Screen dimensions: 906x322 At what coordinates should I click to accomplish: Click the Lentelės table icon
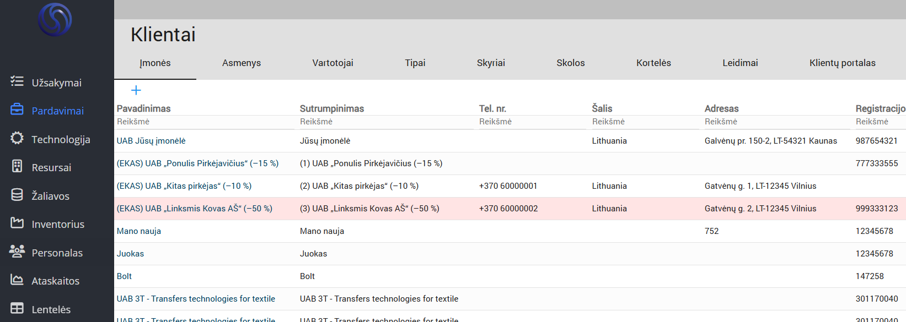(17, 309)
